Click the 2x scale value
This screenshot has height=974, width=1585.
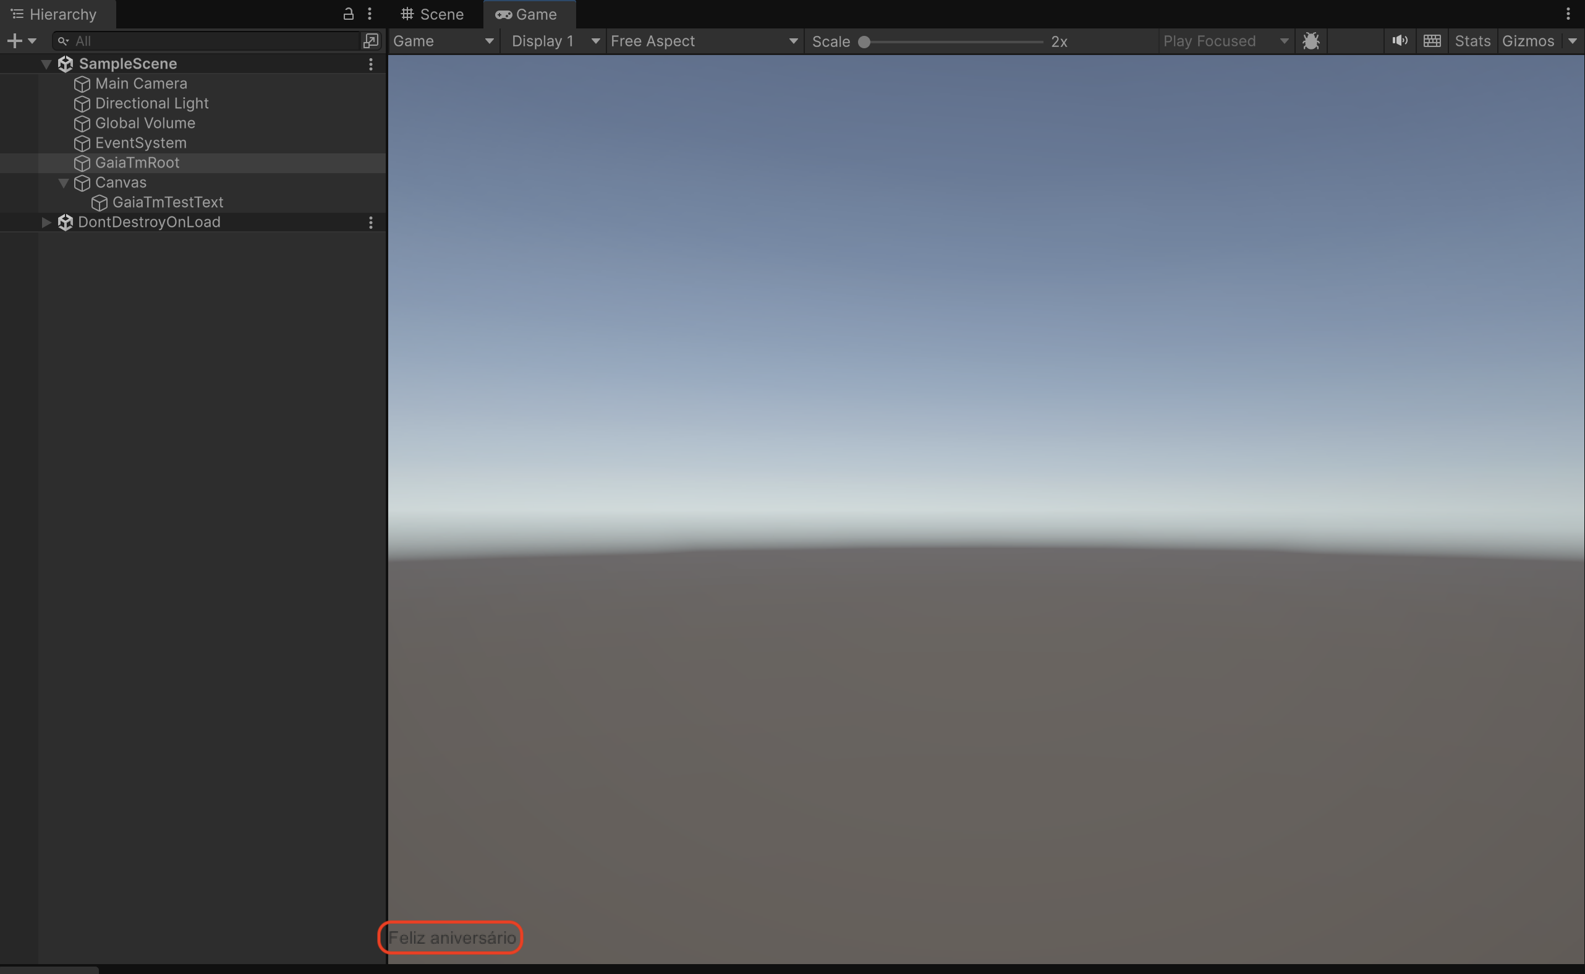click(x=1059, y=42)
